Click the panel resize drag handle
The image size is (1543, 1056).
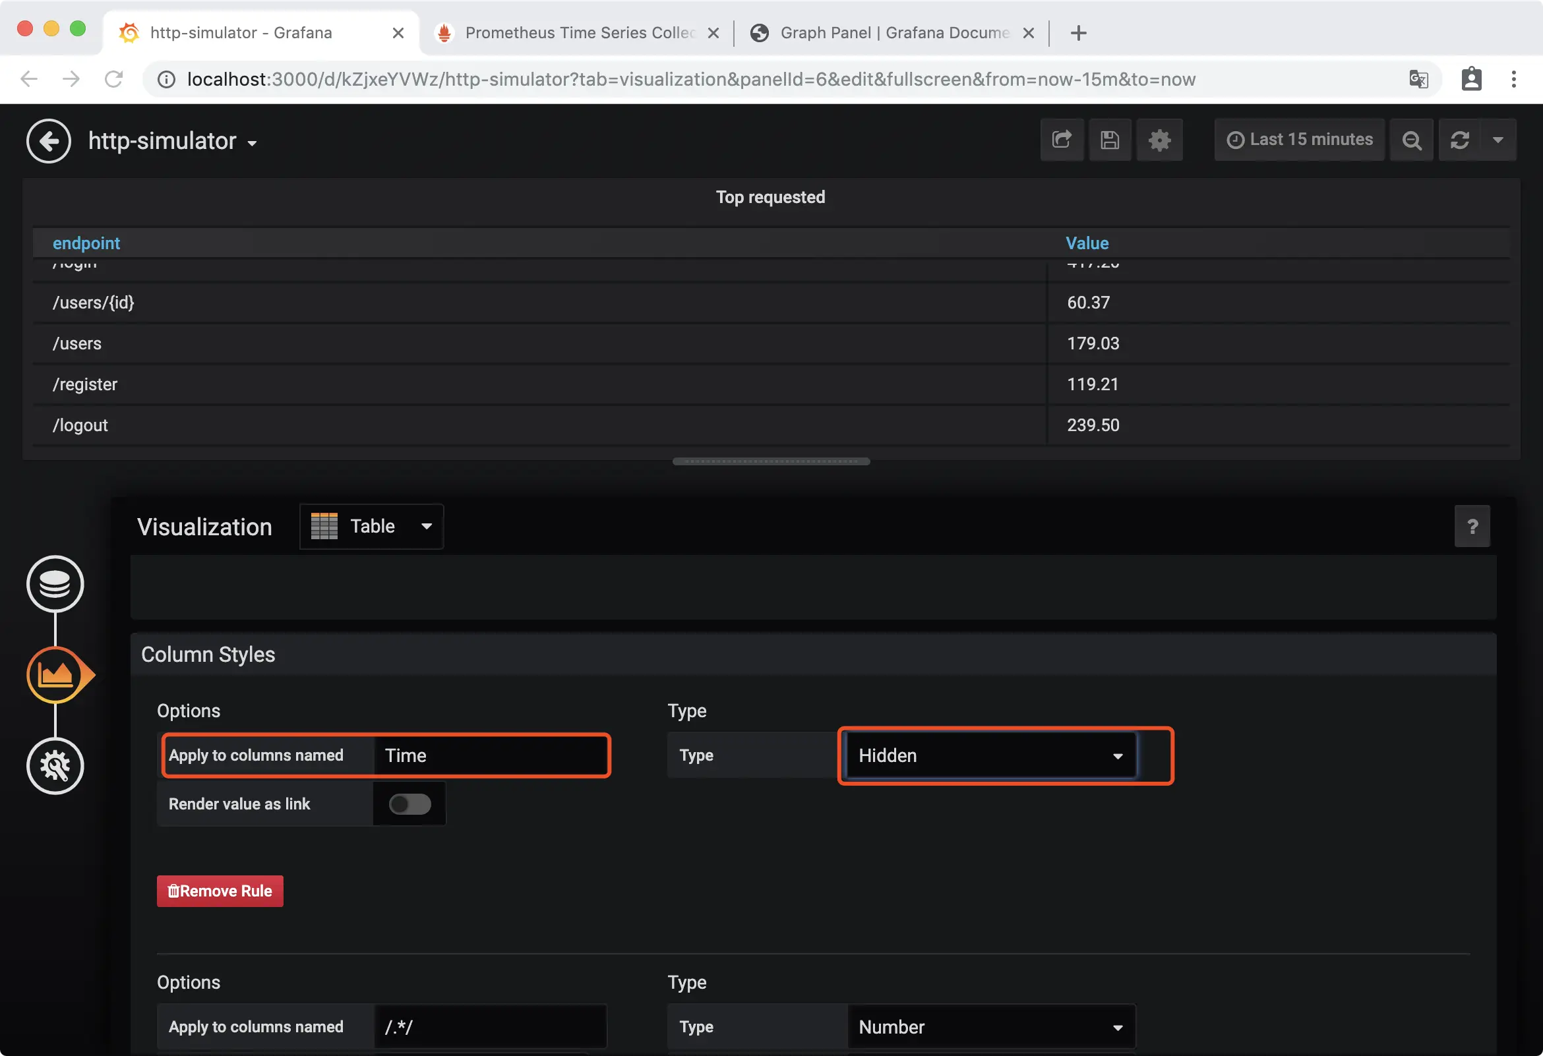click(x=771, y=461)
